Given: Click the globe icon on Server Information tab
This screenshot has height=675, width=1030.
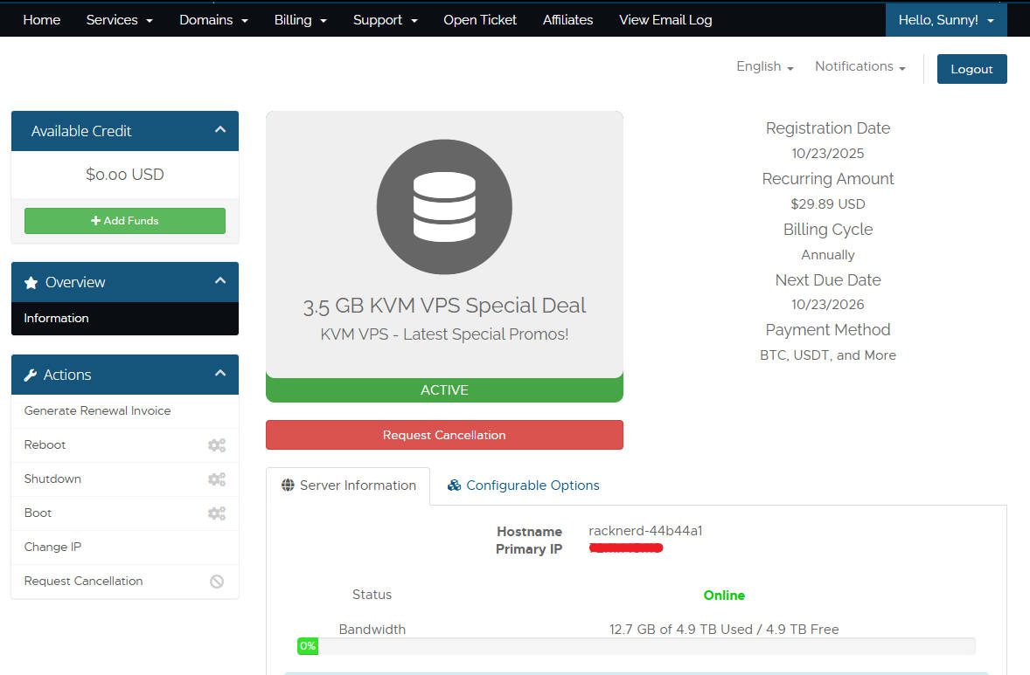Looking at the screenshot, I should coord(288,485).
